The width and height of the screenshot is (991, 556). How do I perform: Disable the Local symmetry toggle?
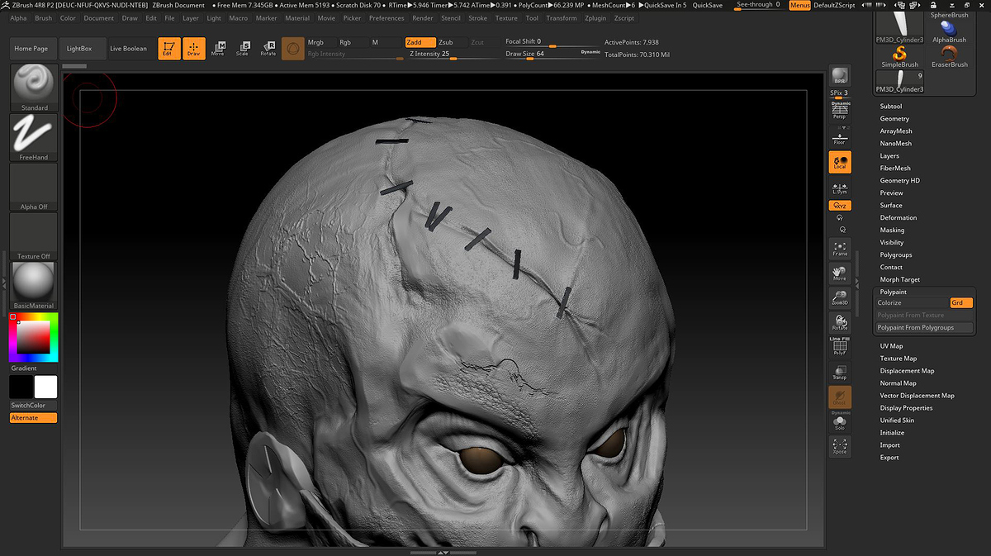point(839,162)
